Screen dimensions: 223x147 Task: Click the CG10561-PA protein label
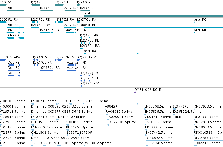pos(10,57)
